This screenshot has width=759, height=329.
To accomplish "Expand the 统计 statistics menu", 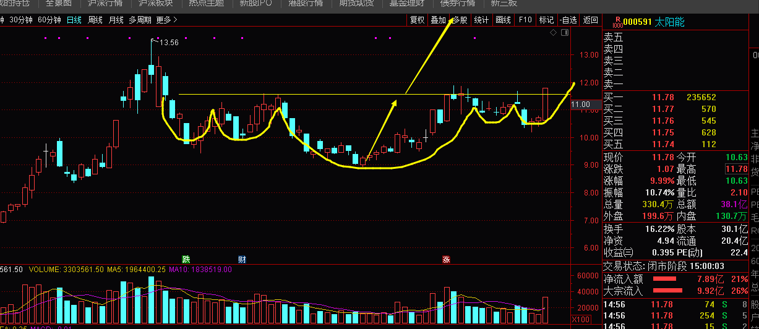I will (481, 20).
